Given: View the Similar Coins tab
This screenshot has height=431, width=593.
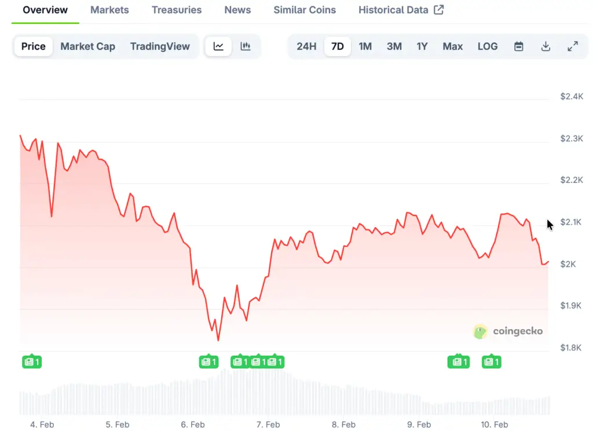Looking at the screenshot, I should [x=305, y=10].
